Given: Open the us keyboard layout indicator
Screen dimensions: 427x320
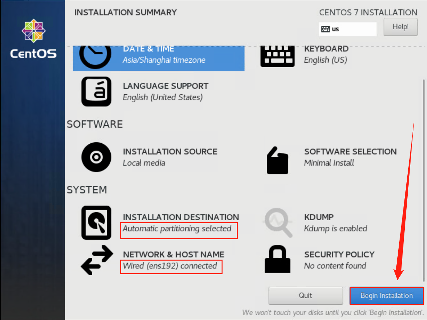Looking at the screenshot, I should (x=348, y=29).
